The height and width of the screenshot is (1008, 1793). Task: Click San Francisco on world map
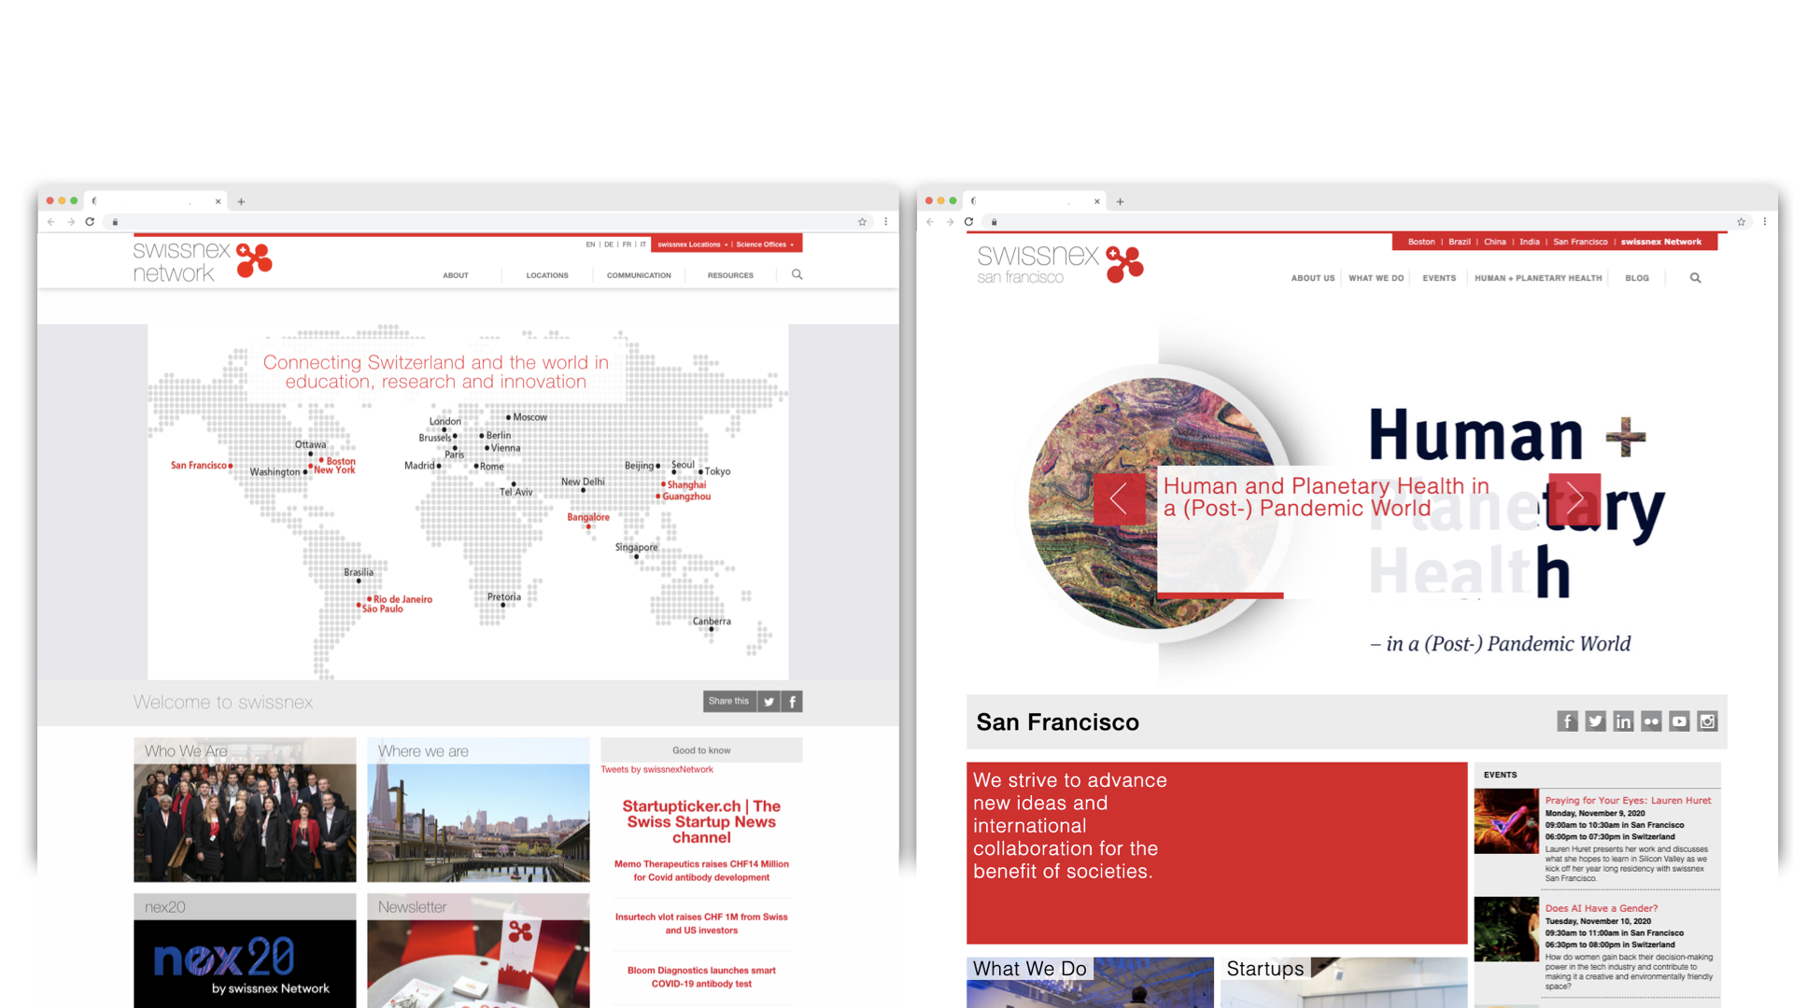[201, 465]
